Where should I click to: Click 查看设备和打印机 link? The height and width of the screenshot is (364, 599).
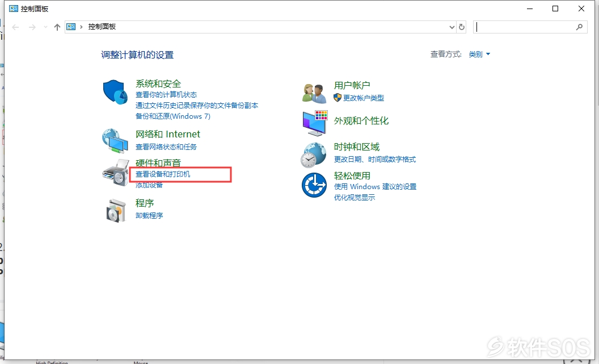tap(163, 174)
